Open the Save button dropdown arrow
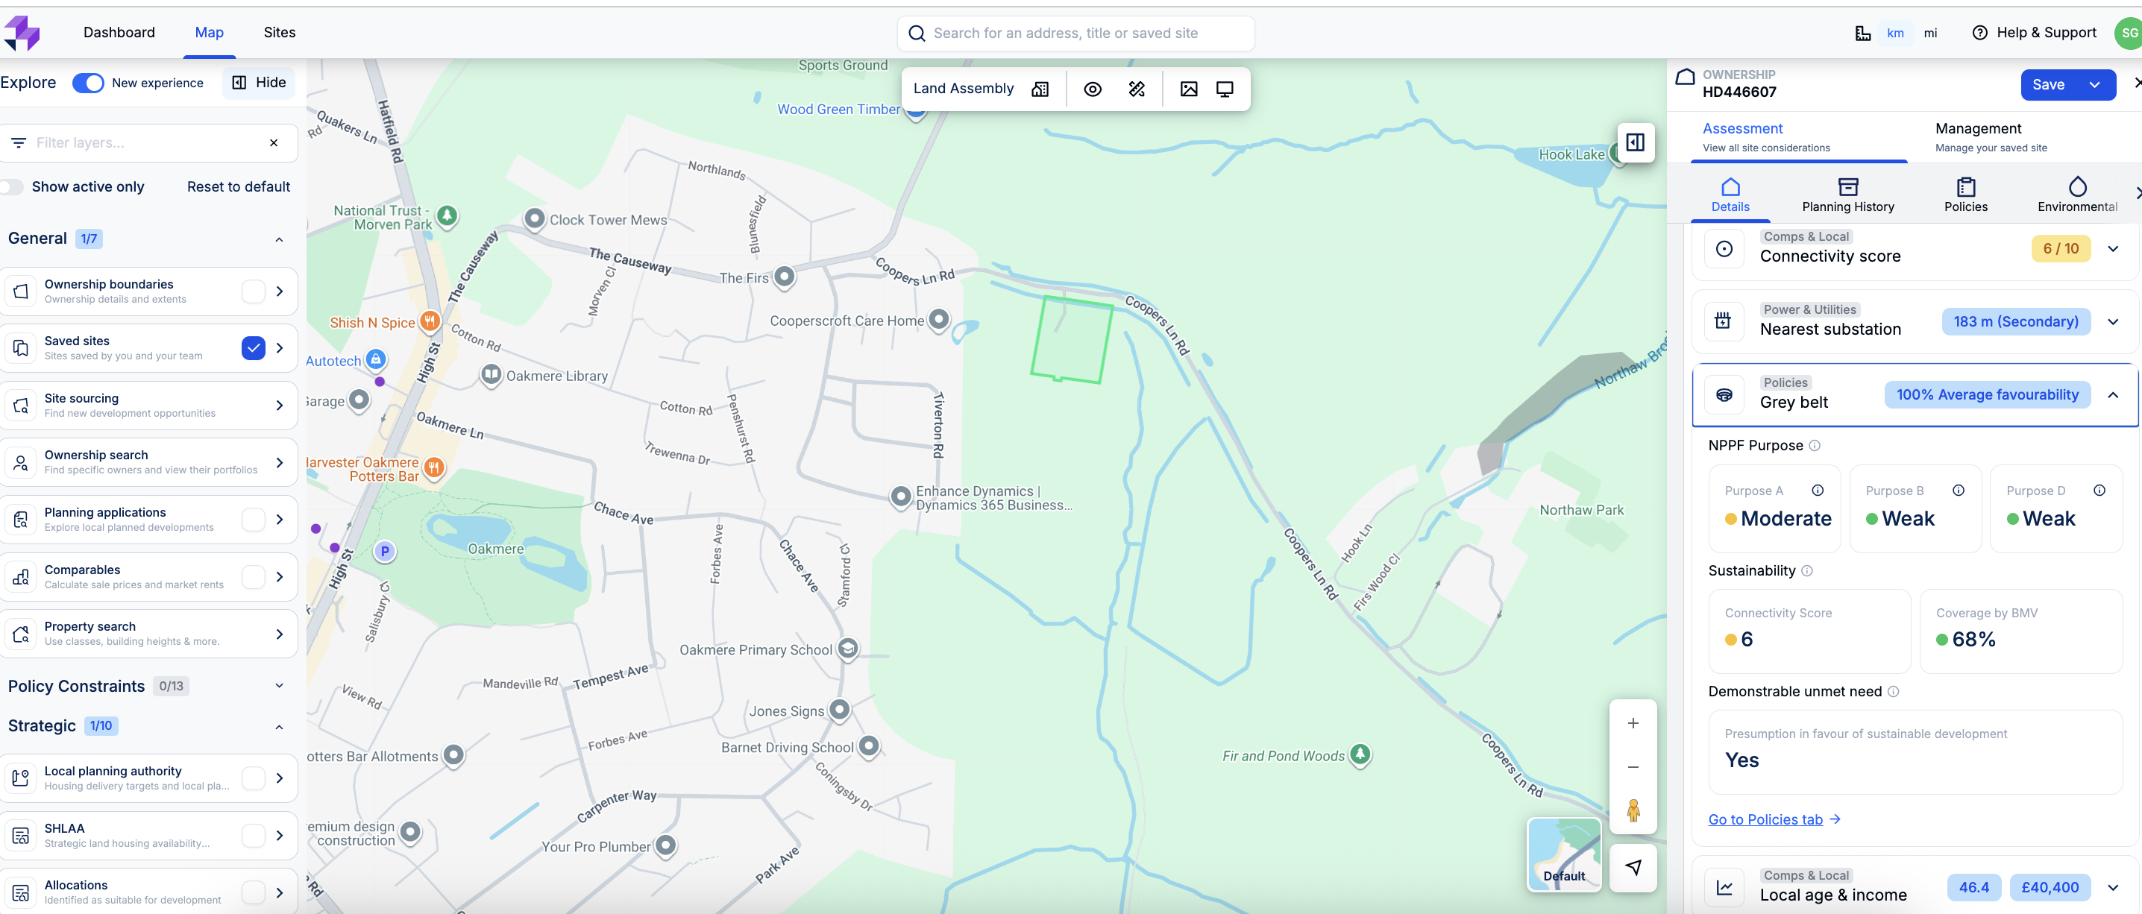Screen dimensions: 2142x914 2094,85
